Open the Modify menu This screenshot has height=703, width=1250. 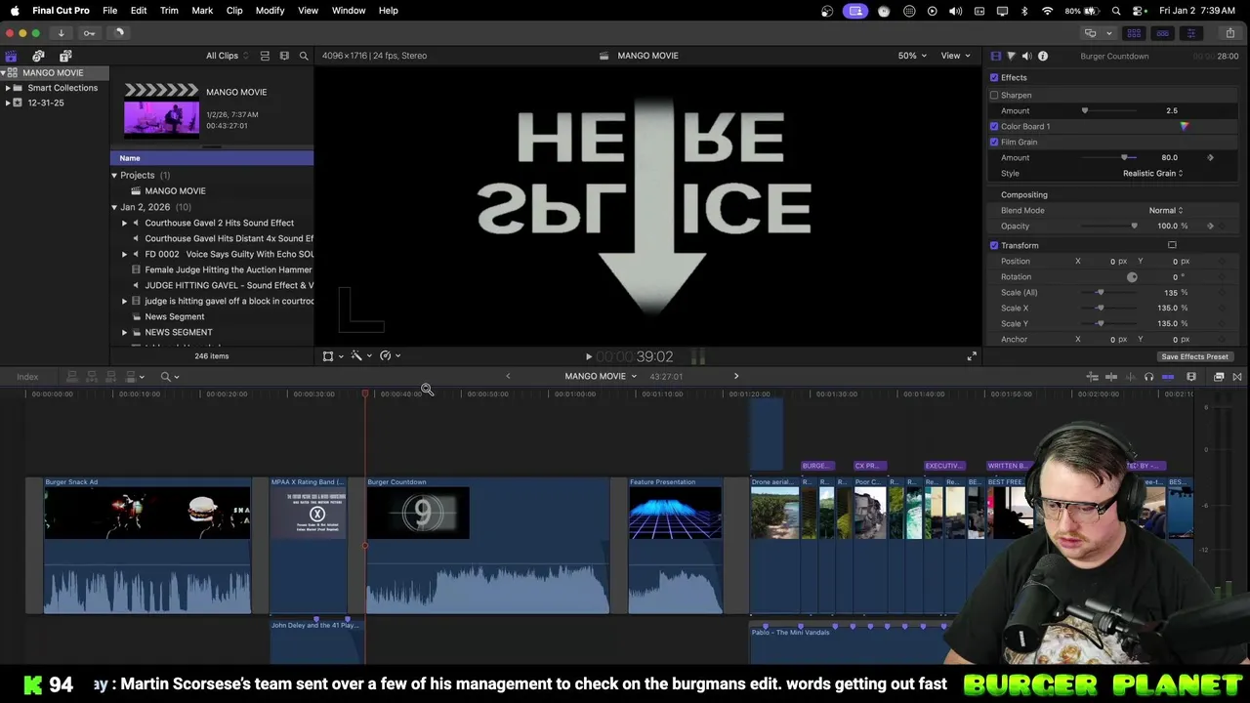[270, 11]
